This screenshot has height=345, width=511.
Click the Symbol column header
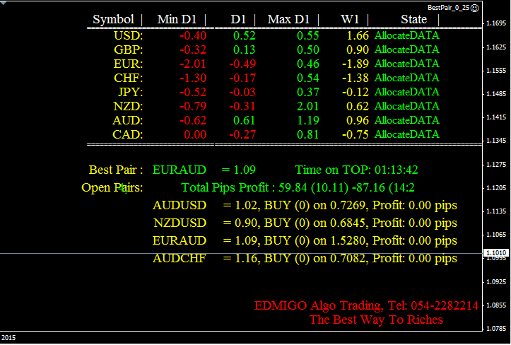point(113,19)
